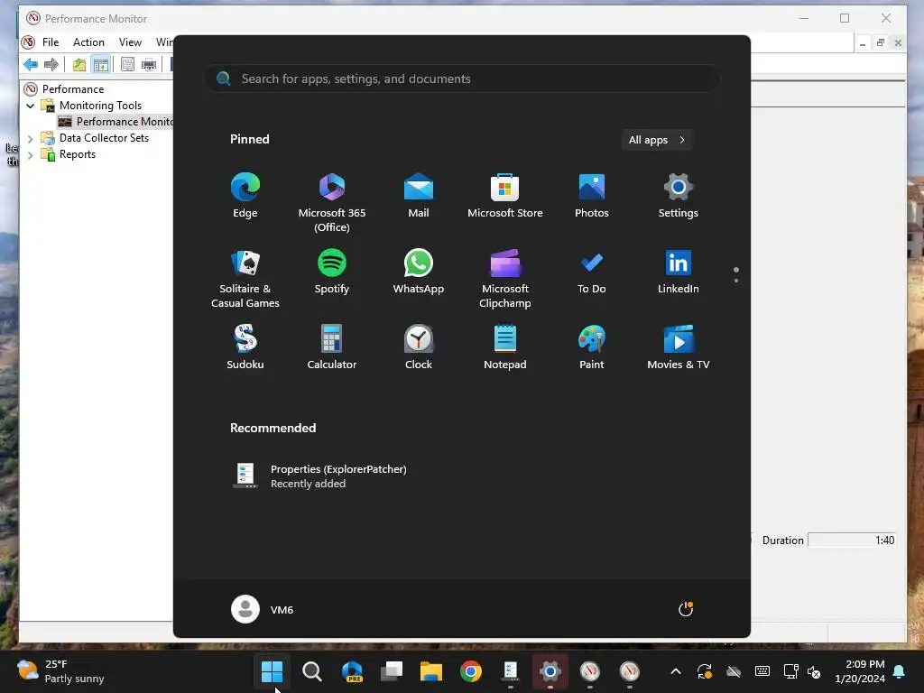
Task: Go to next pinned apps page dot
Action: tap(736, 281)
